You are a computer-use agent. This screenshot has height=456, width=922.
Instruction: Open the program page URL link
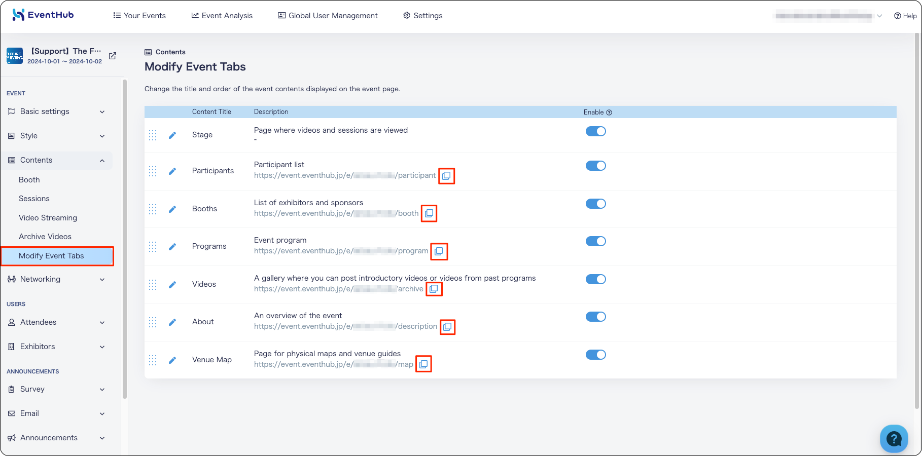tap(341, 251)
